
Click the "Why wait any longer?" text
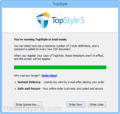[x=27, y=76]
